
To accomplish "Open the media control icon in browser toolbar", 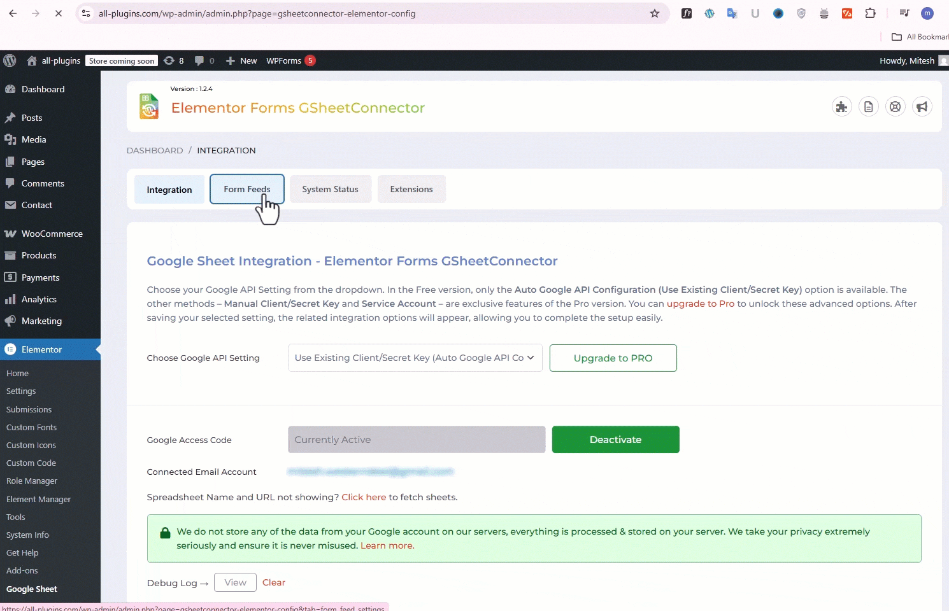I will point(904,13).
